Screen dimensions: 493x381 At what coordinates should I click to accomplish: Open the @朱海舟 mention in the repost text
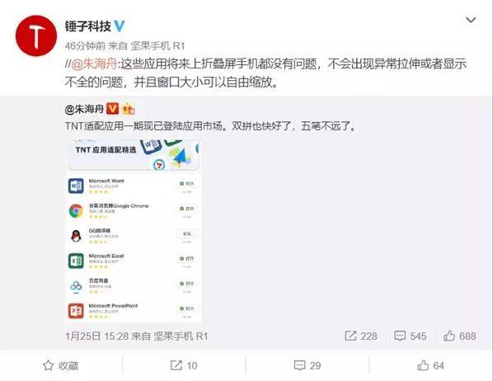[x=94, y=63]
